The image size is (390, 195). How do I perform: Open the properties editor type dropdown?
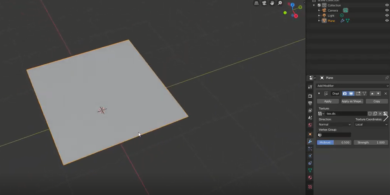pyautogui.click(x=312, y=78)
